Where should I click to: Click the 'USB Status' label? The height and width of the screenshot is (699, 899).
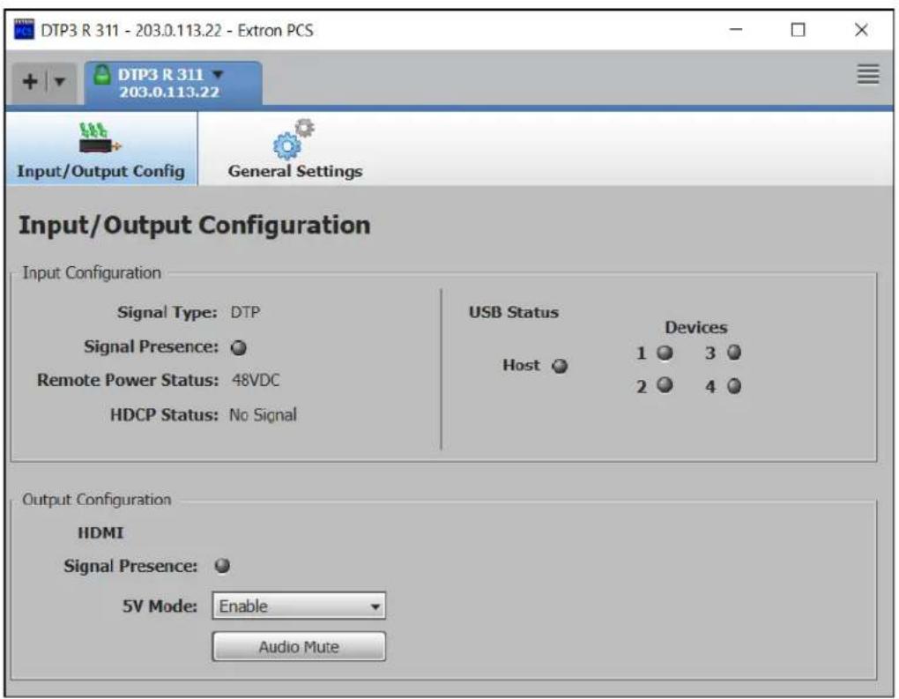click(x=514, y=313)
